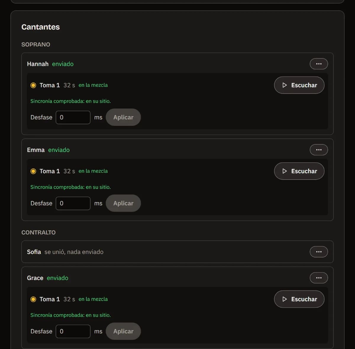Select Emma's Toma 1 radio button
Viewport: 355px width, 349px height.
pos(33,171)
